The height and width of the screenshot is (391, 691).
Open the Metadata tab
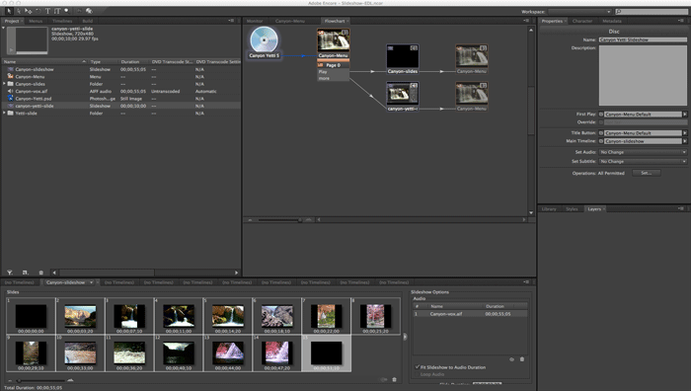[612, 21]
